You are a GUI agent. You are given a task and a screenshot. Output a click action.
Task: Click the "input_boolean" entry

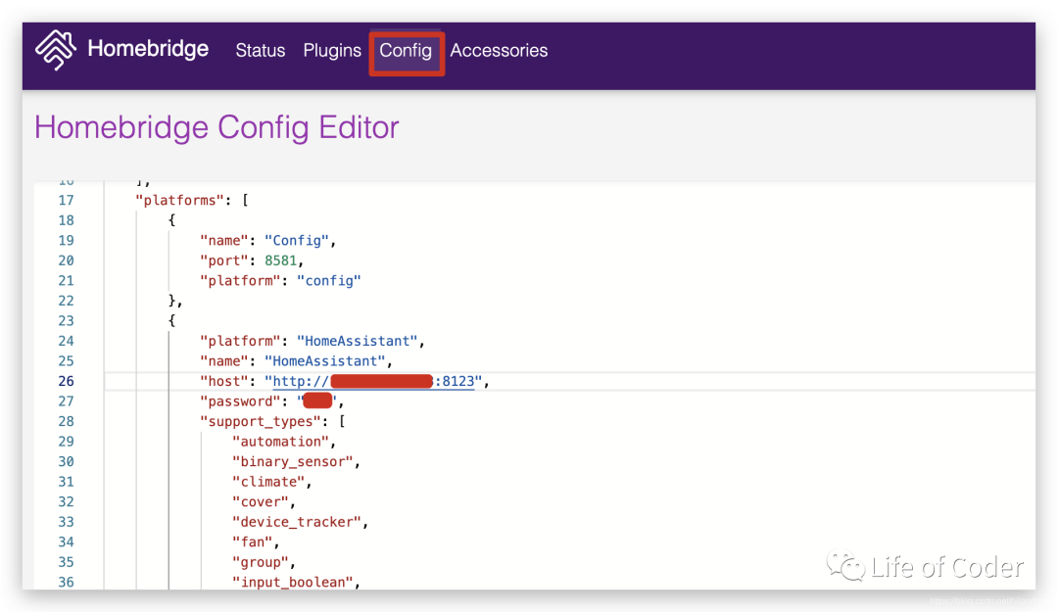[x=293, y=583]
